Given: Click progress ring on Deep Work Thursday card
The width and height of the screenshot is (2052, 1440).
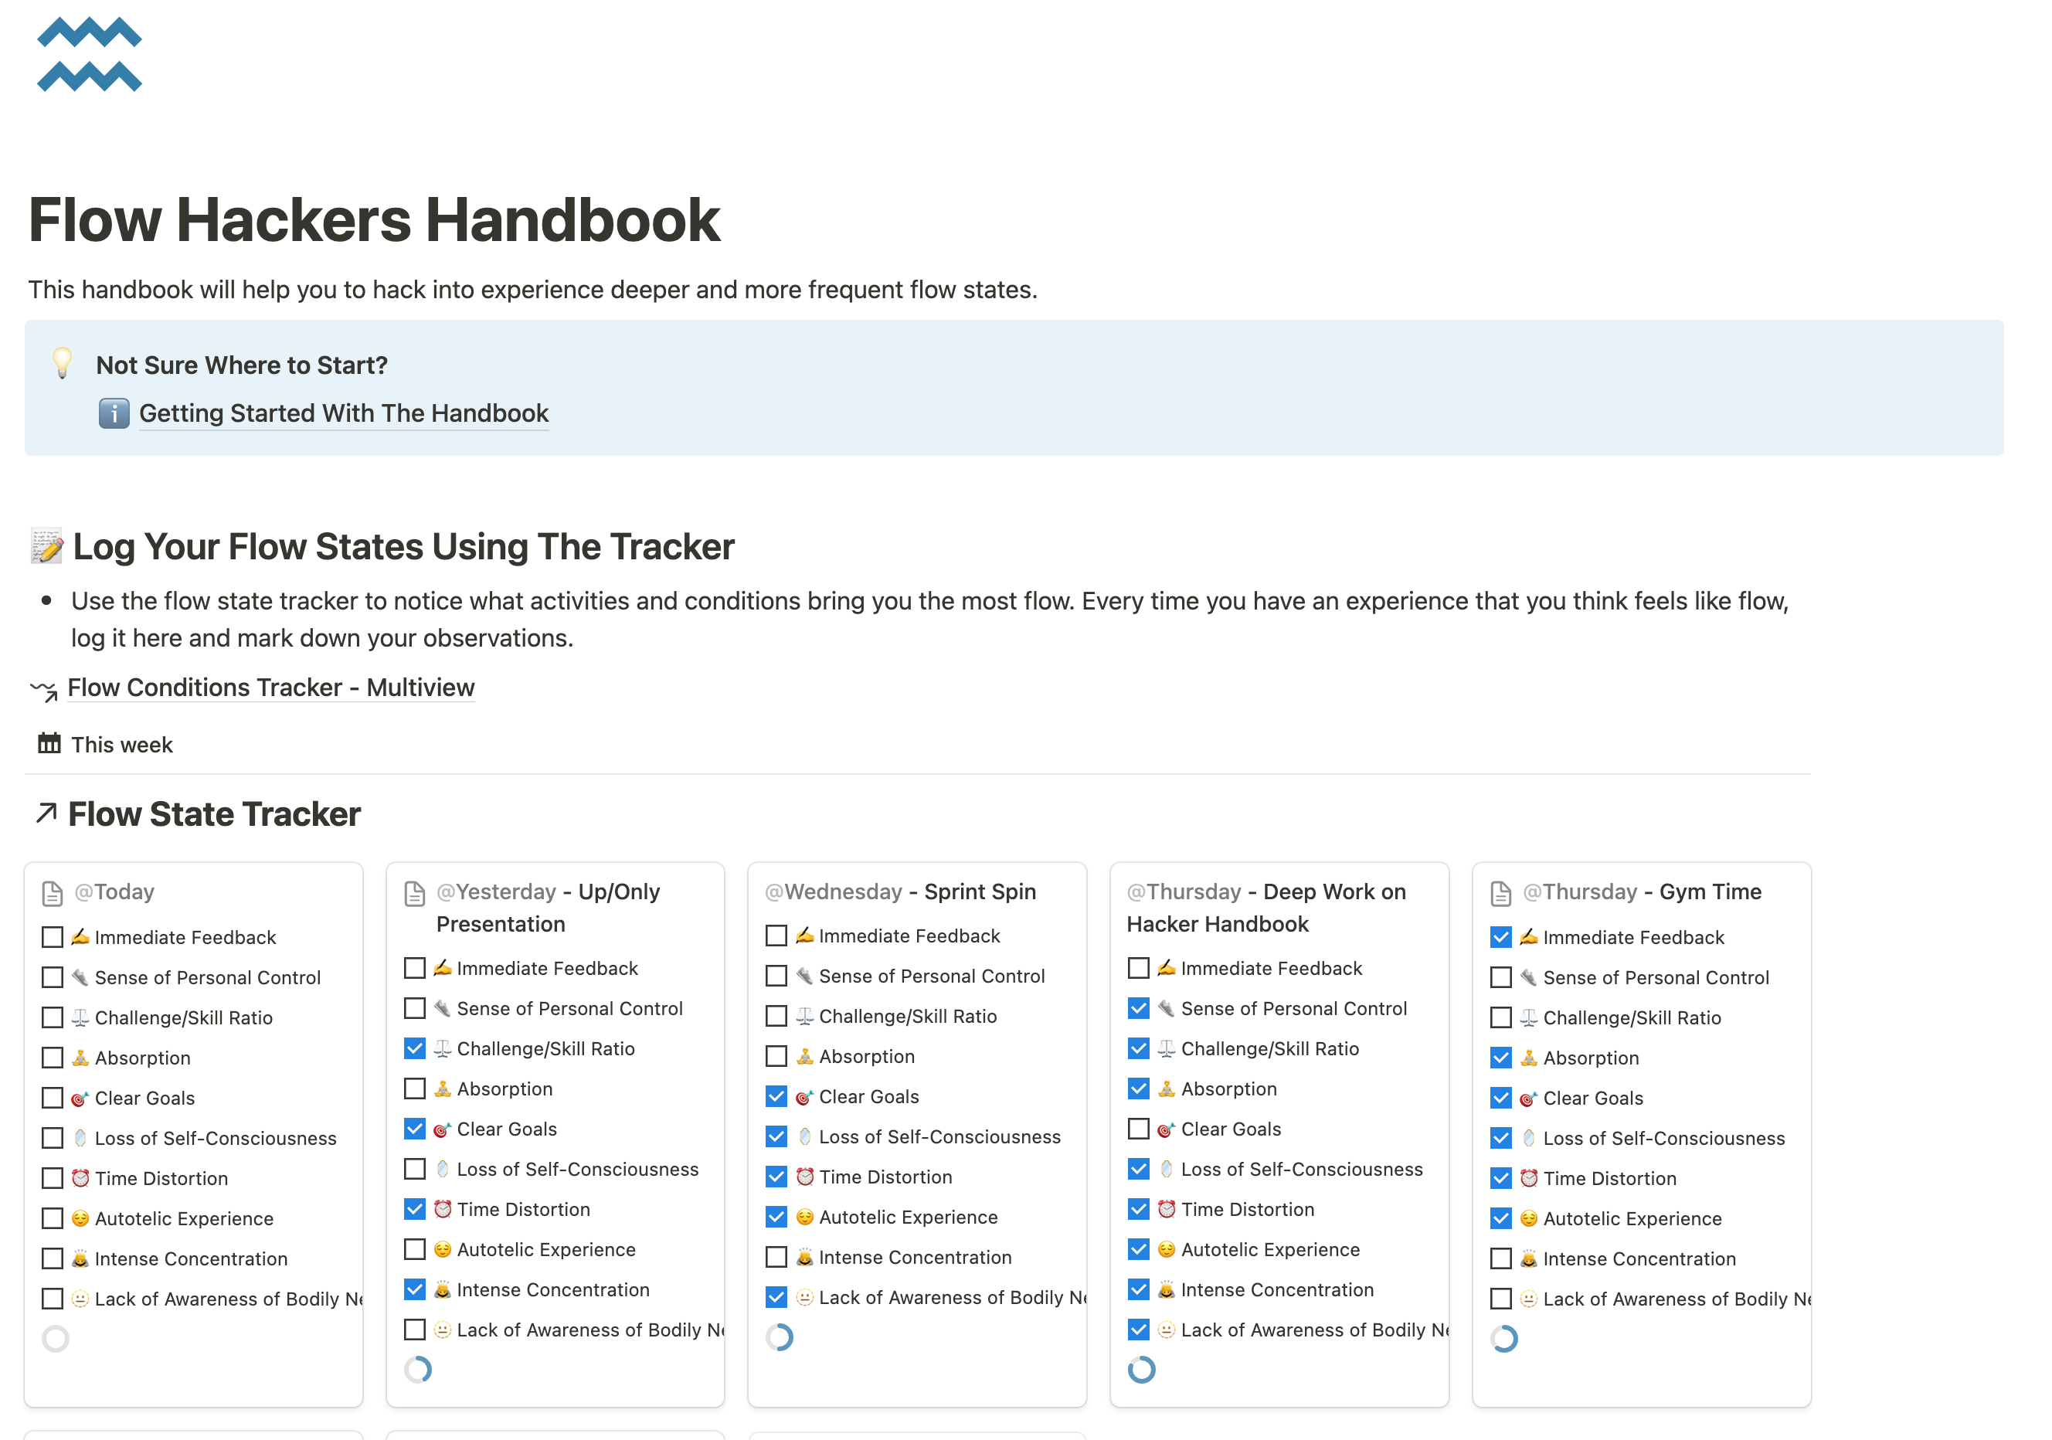Looking at the screenshot, I should [x=1141, y=1368].
